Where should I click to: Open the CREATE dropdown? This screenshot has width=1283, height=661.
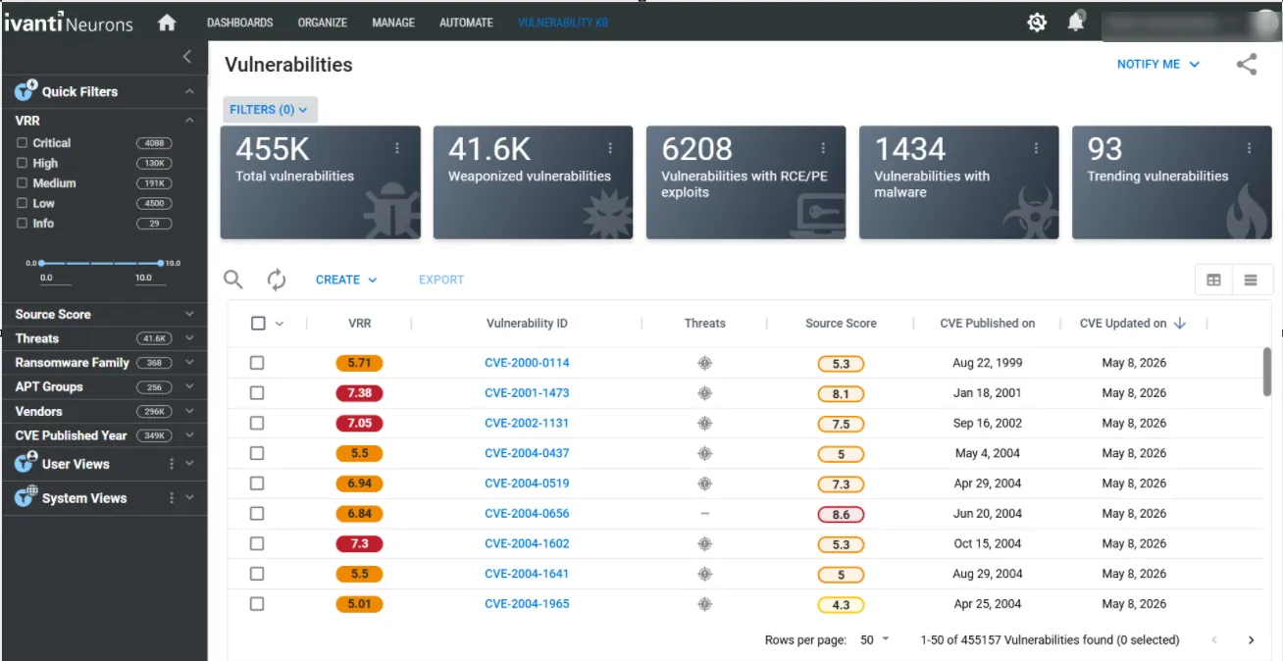pos(346,280)
